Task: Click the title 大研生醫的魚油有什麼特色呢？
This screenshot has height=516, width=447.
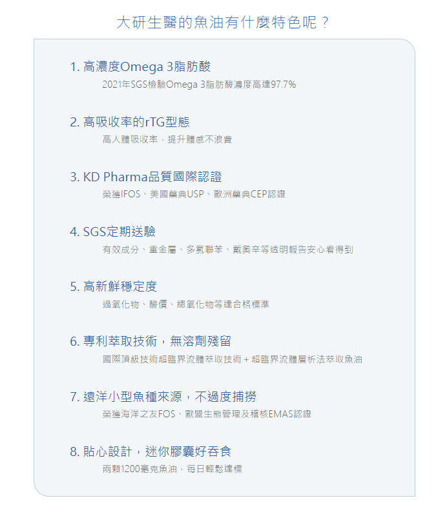Action: pos(224,23)
